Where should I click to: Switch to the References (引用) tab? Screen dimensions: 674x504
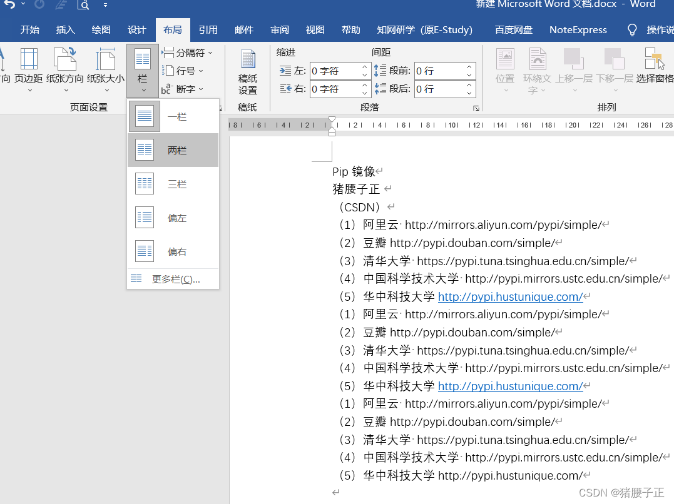[x=208, y=29]
